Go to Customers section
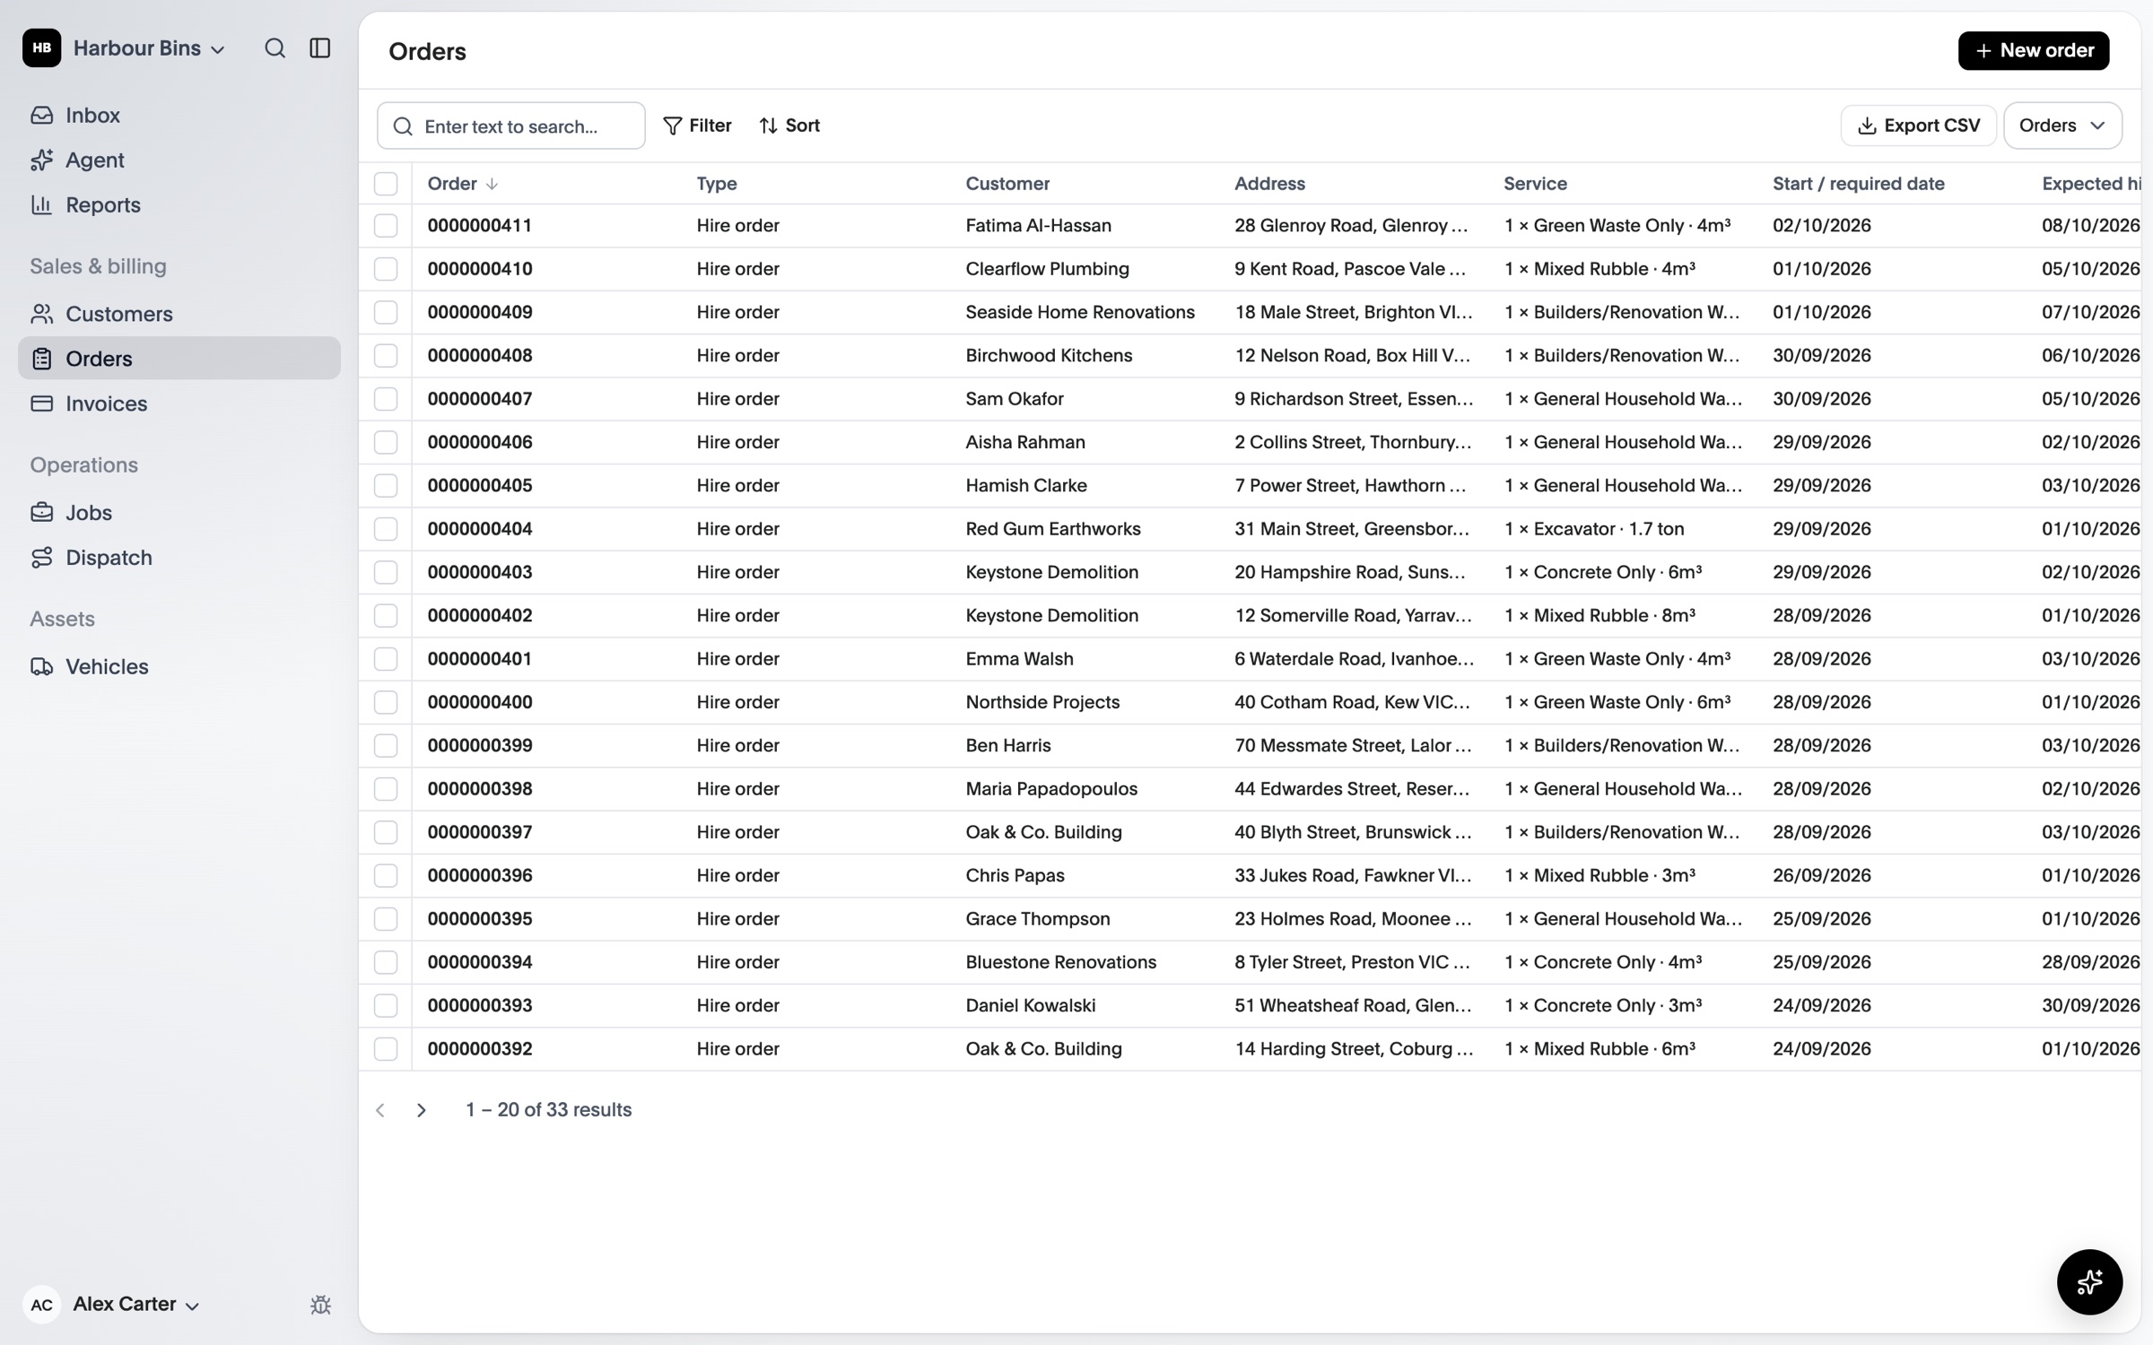Screen dimensions: 2153x1345 tap(179, 314)
